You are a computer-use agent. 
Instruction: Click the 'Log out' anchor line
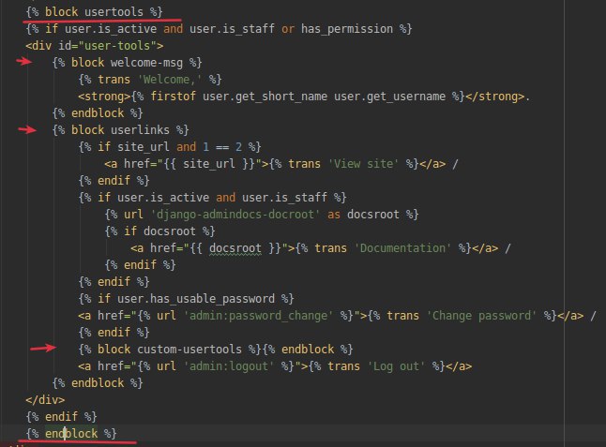[275, 366]
